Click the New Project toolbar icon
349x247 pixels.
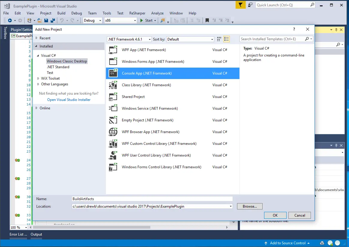coord(29,20)
